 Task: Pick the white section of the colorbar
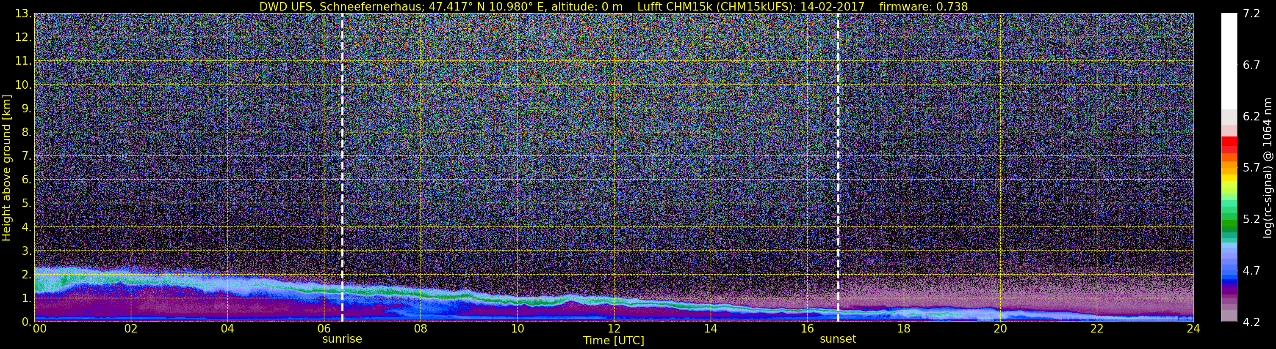tap(1229, 62)
